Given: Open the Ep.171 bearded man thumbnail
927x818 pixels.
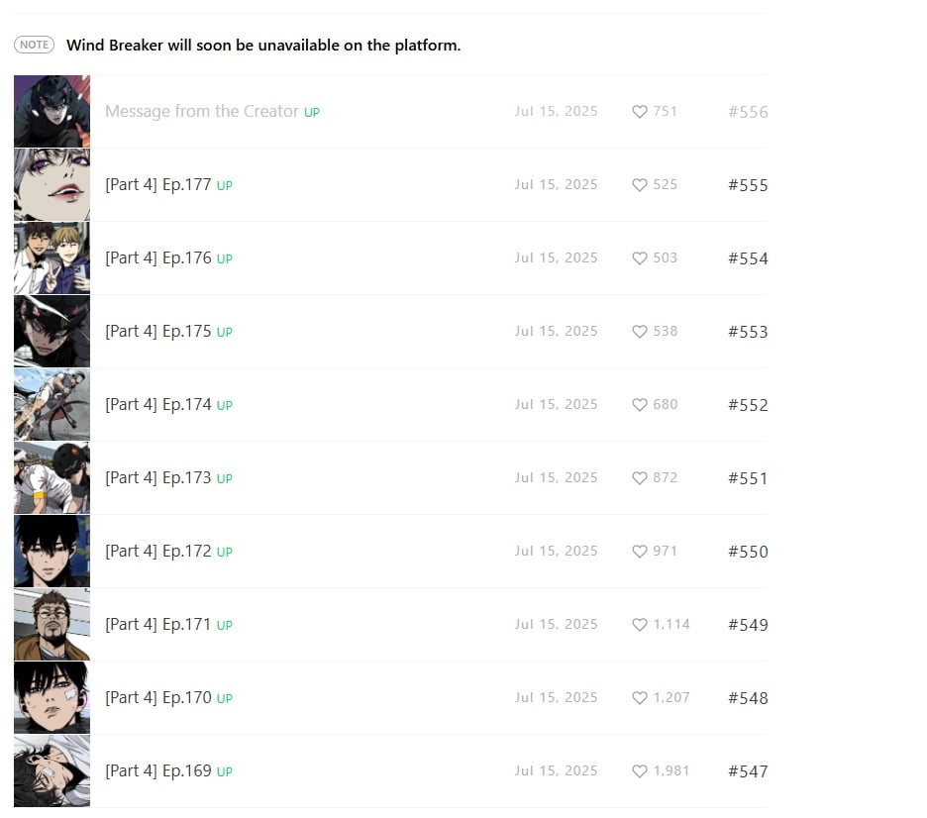Looking at the screenshot, I should (52, 624).
